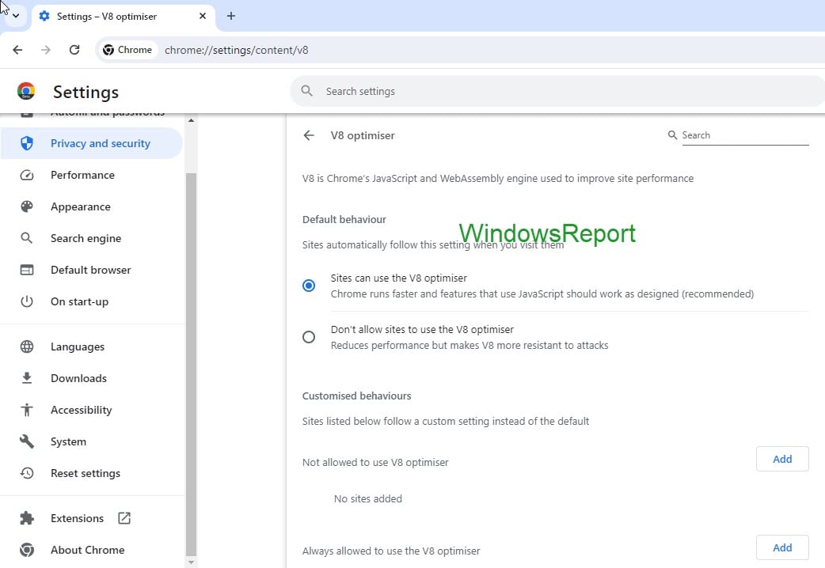Click the sidebar vertical scrollbar thumb
The image size is (825, 568).
[191, 364]
